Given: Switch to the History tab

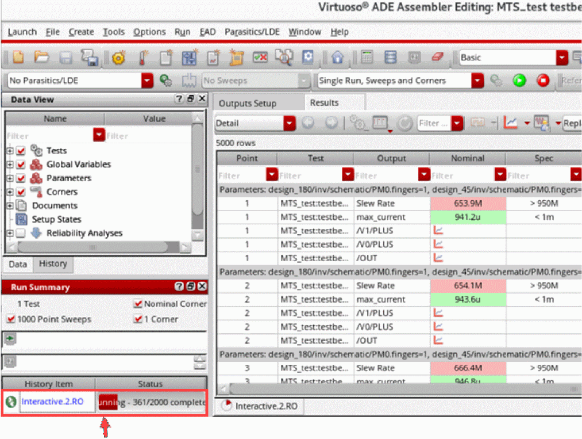Looking at the screenshot, I should point(53,264).
